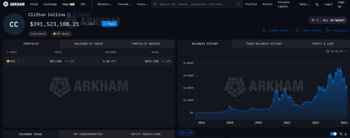Open the Markets dropdown menu

tap(105, 4)
